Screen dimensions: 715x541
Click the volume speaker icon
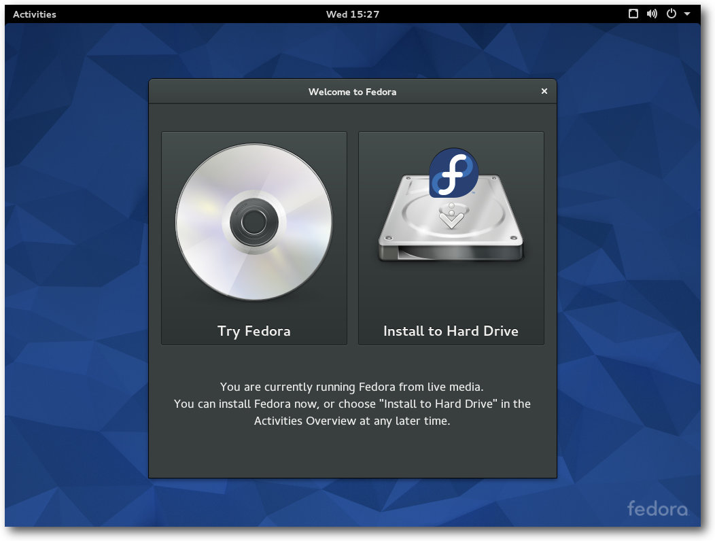652,14
